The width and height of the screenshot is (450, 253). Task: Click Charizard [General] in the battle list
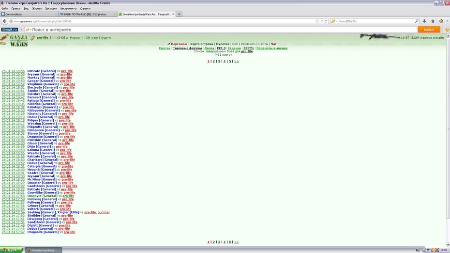[x=43, y=160]
